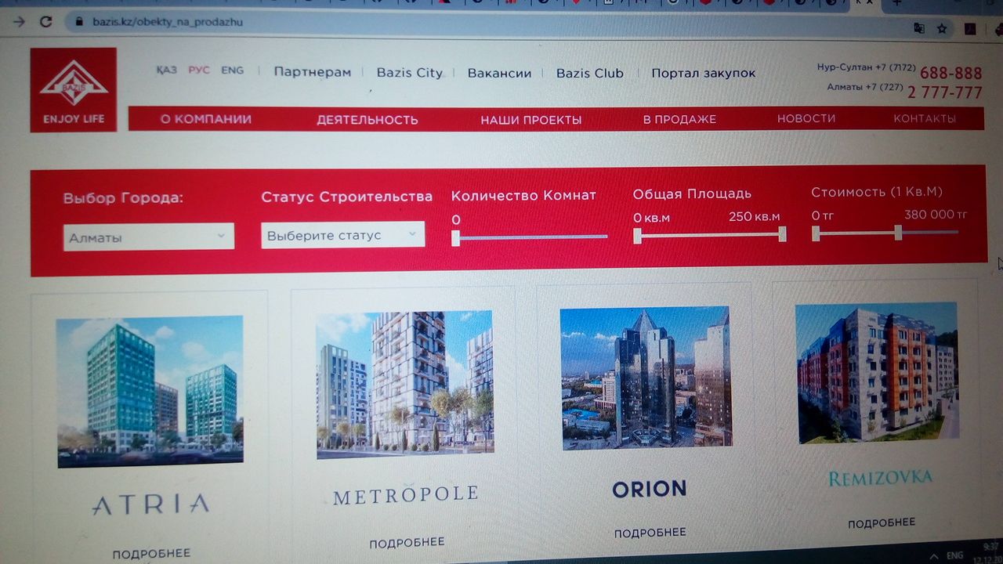Click ПОДРОБНЕЕ under Remizovka
1003x564 pixels.
[882, 522]
